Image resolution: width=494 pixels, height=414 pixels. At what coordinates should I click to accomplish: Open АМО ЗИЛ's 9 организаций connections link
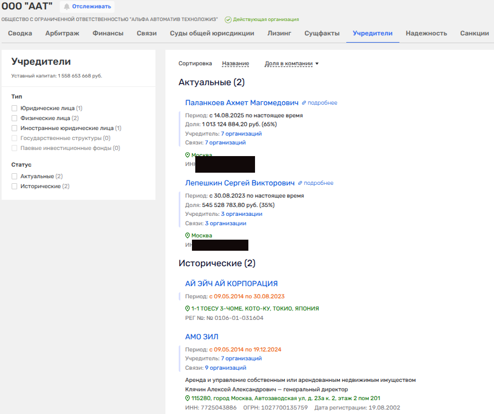tap(226, 368)
